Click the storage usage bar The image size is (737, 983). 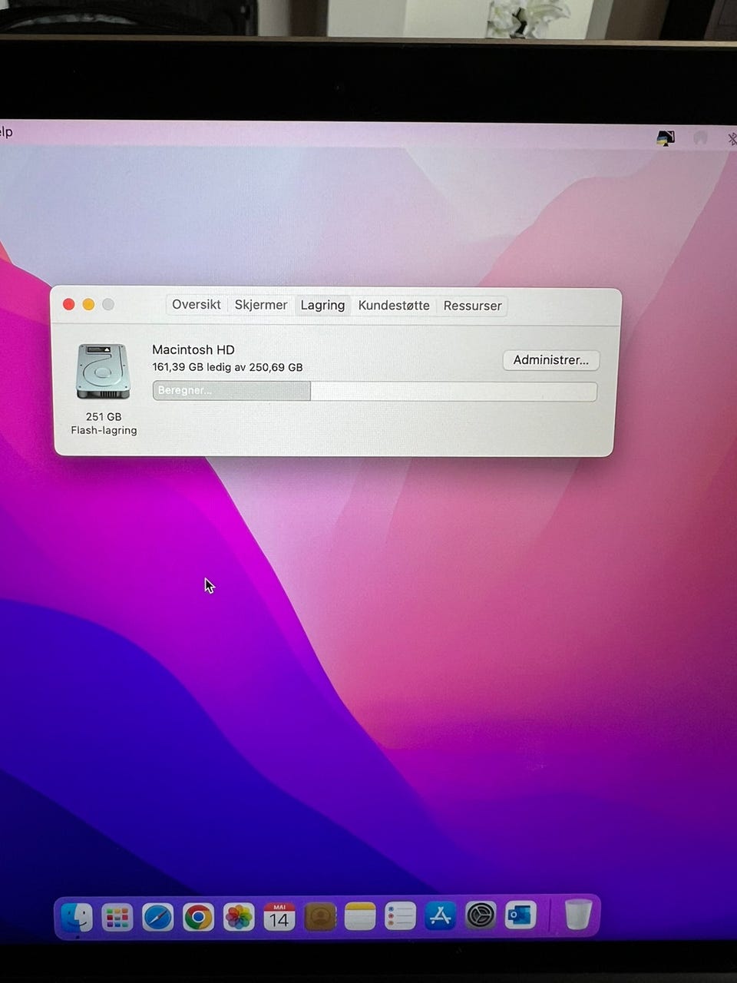click(x=375, y=391)
